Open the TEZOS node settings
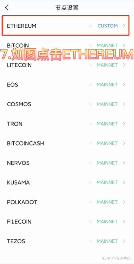Screen dimensions: 134x264 pos(67,241)
